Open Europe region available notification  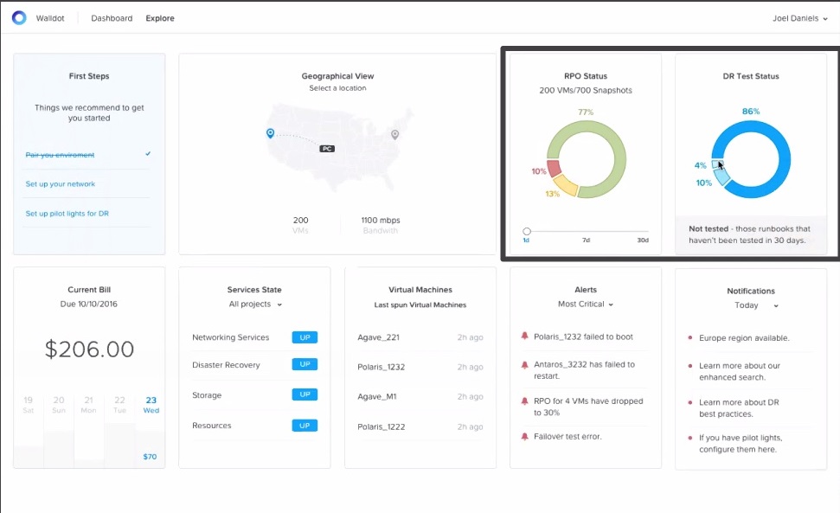pos(744,338)
